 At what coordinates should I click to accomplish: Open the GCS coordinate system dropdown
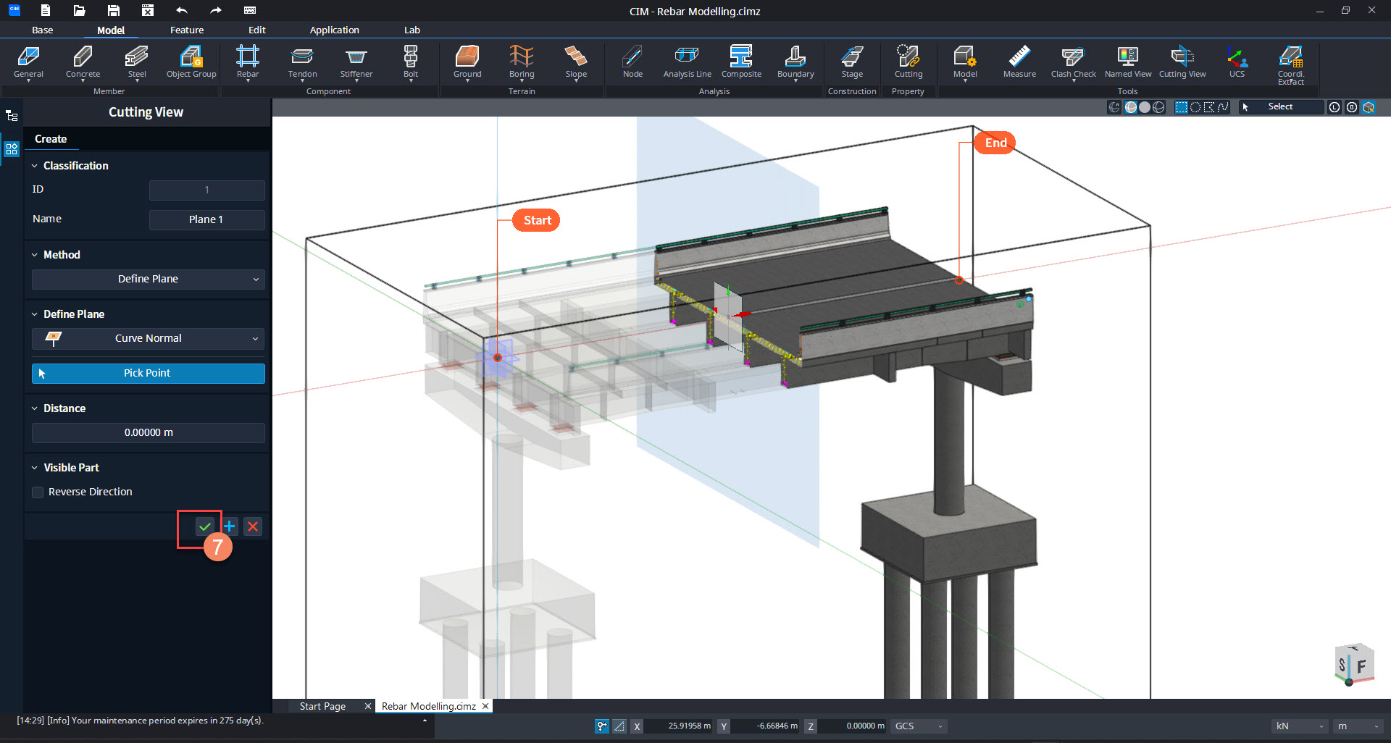tap(919, 726)
